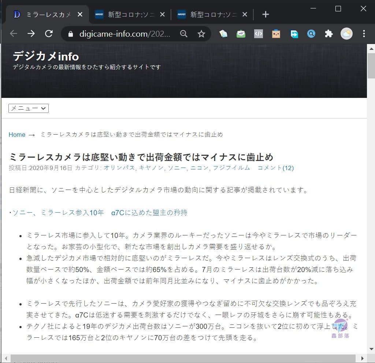The width and height of the screenshot is (375, 363).
Task: Reload the current page
Action: click(49, 33)
